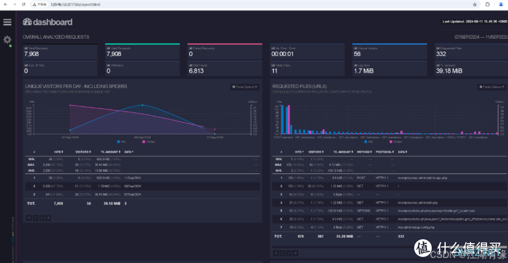Click the Last Updated timestamp text
508x263 pixels.
[475, 22]
